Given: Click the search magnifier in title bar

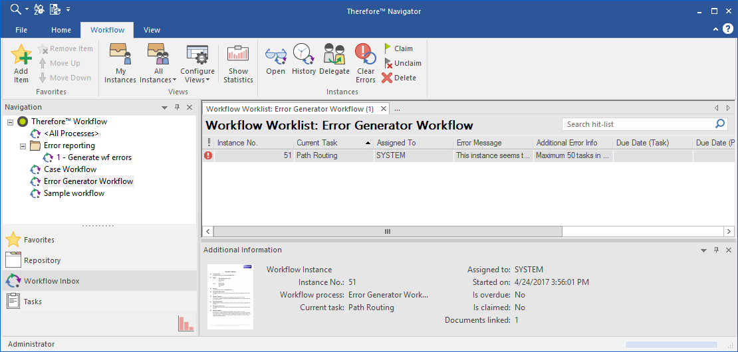Looking at the screenshot, I should tap(15, 9).
